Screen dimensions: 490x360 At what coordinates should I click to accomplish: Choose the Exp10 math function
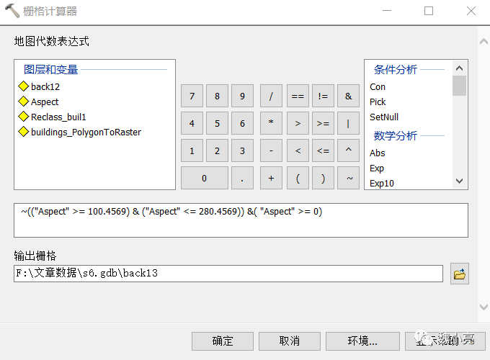(x=382, y=184)
